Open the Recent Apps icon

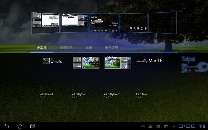pyautogui.click(x=33, y=126)
